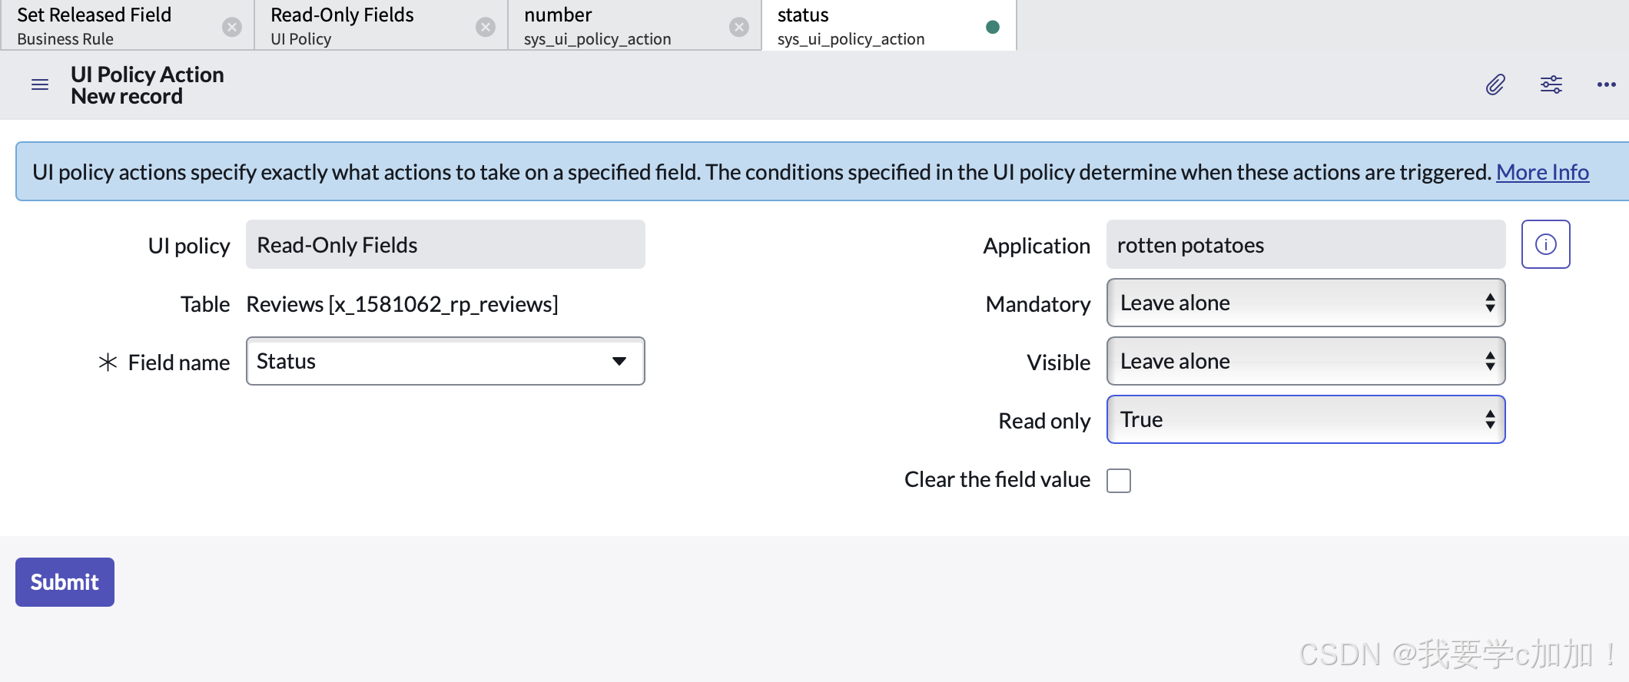Viewport: 1629px width, 682px height.
Task: Switch to the Read-Only Fields tab
Action: tap(361, 26)
